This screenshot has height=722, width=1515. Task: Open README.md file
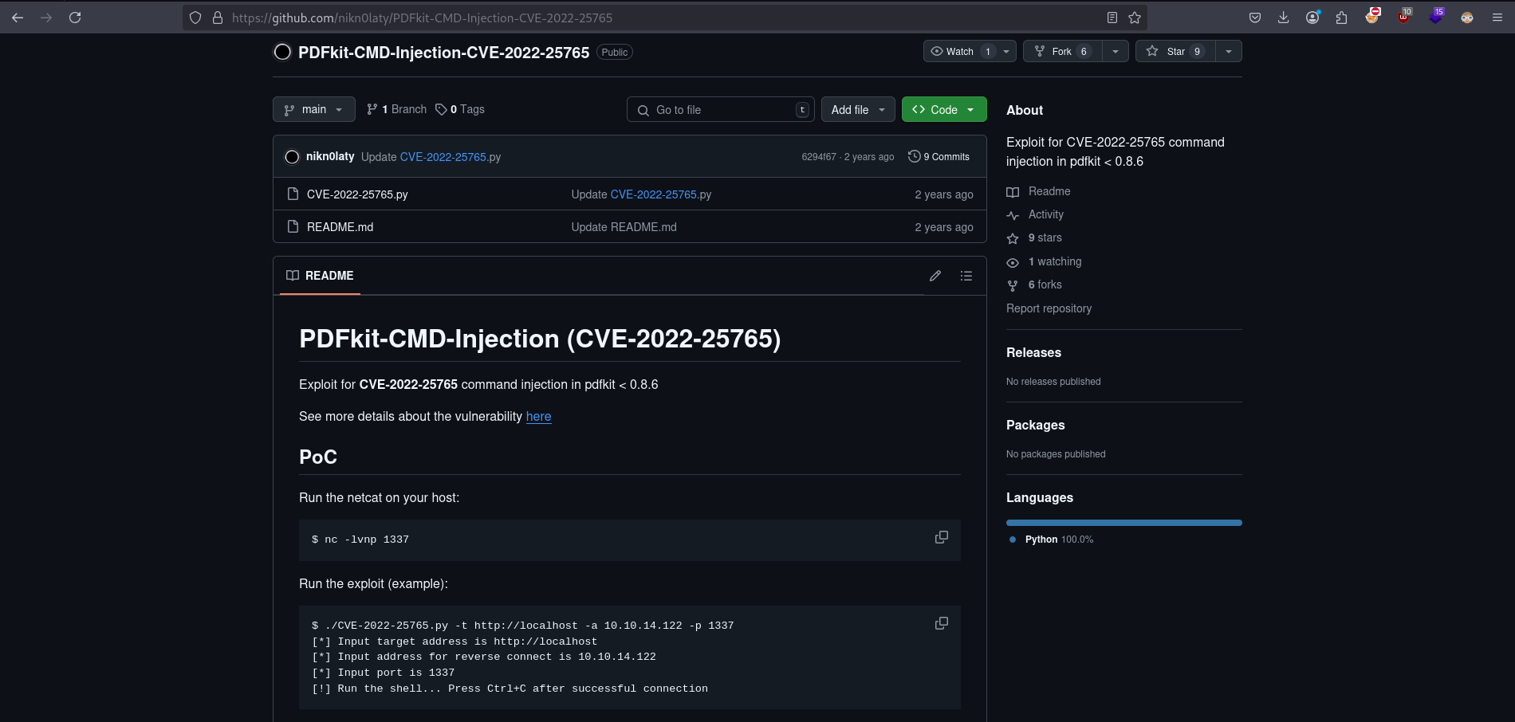pyautogui.click(x=340, y=227)
